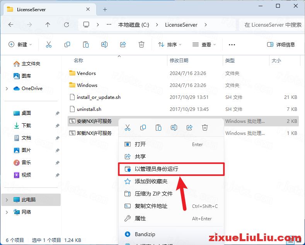This screenshot has width=305, height=245.
Task: Sort by the 大小 column header
Action: click(276, 60)
